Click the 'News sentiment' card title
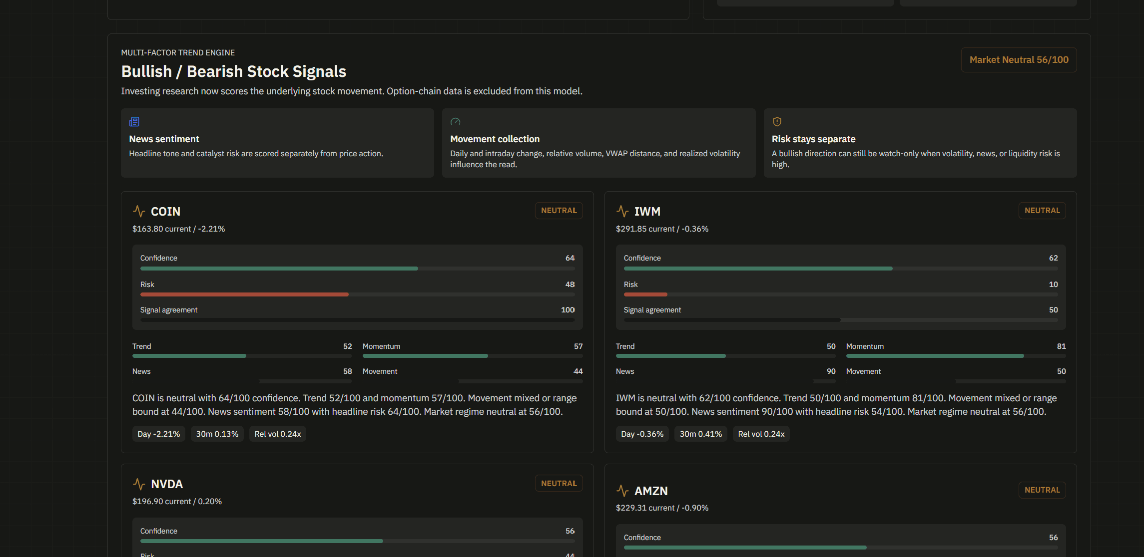 tap(164, 139)
